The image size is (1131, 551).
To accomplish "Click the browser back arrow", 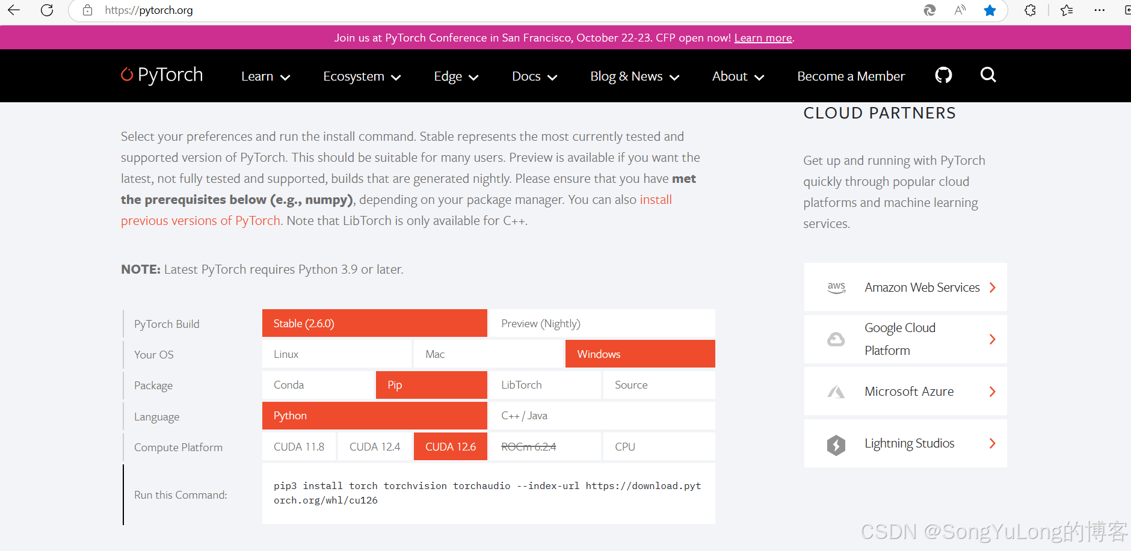I will click(x=14, y=10).
